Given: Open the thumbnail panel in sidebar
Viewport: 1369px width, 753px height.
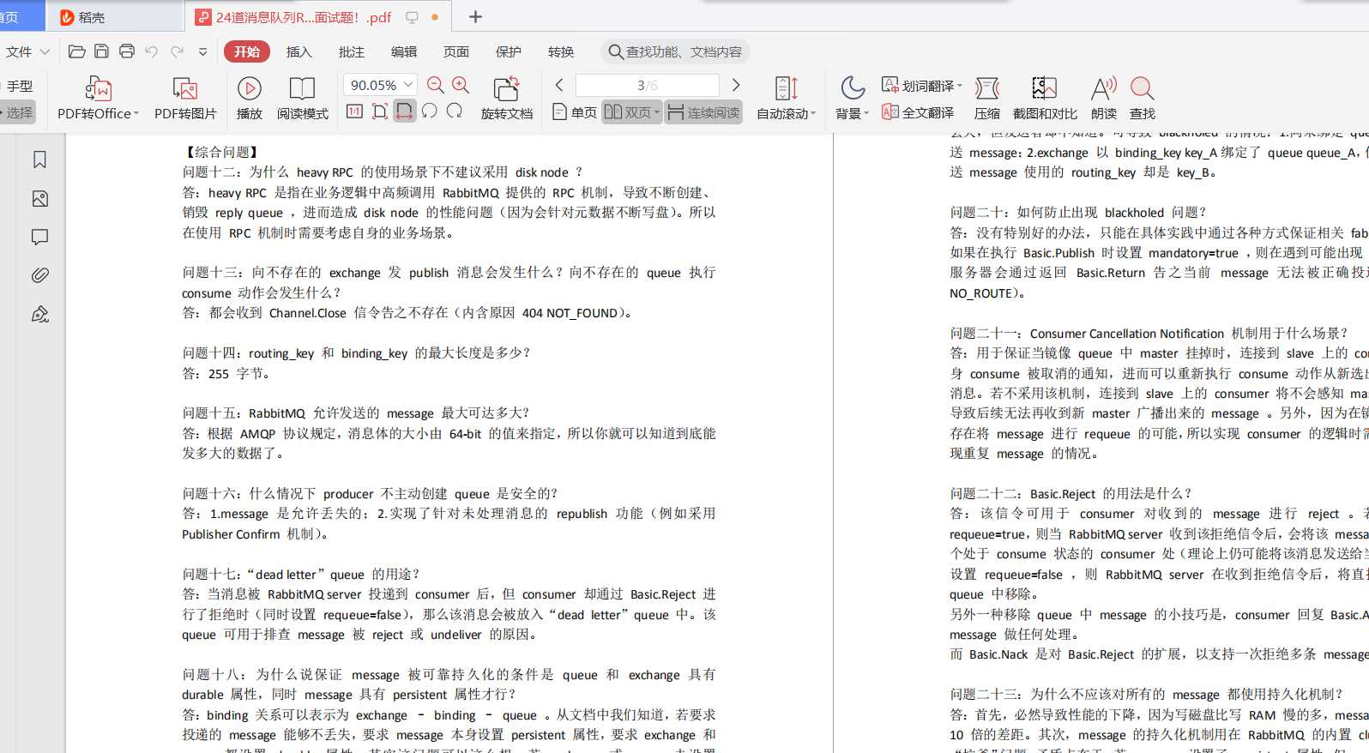Looking at the screenshot, I should [39, 199].
